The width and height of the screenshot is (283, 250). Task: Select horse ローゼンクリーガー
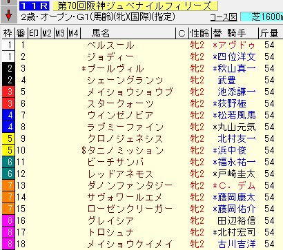tap(130, 209)
